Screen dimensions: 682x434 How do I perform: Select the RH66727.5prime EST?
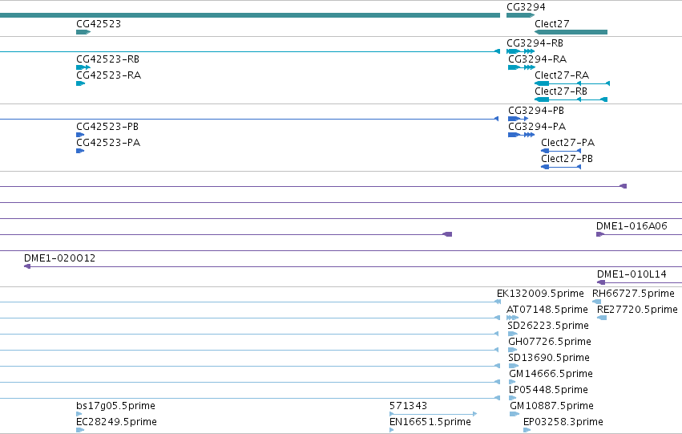click(633, 294)
